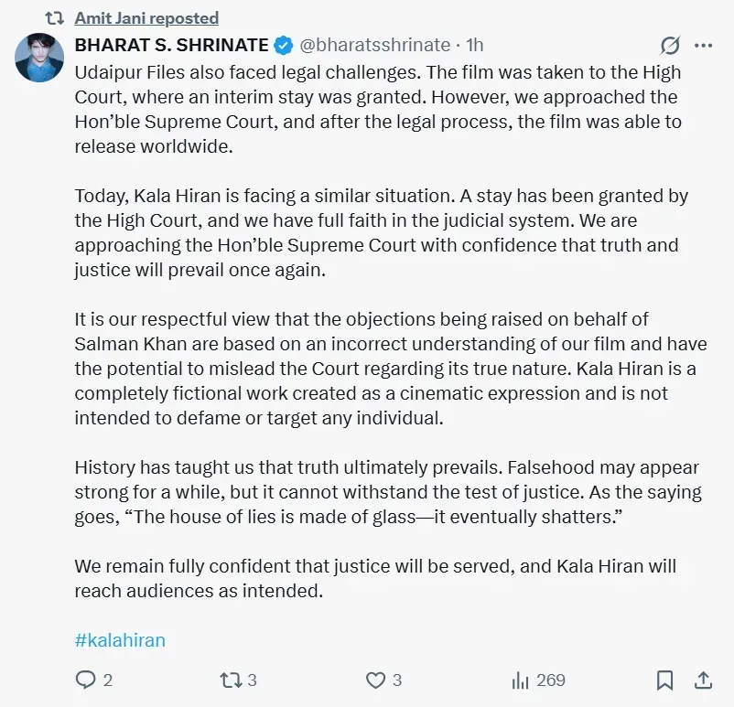Open the Grok explain slashed-circle icon

pyautogui.click(x=670, y=46)
